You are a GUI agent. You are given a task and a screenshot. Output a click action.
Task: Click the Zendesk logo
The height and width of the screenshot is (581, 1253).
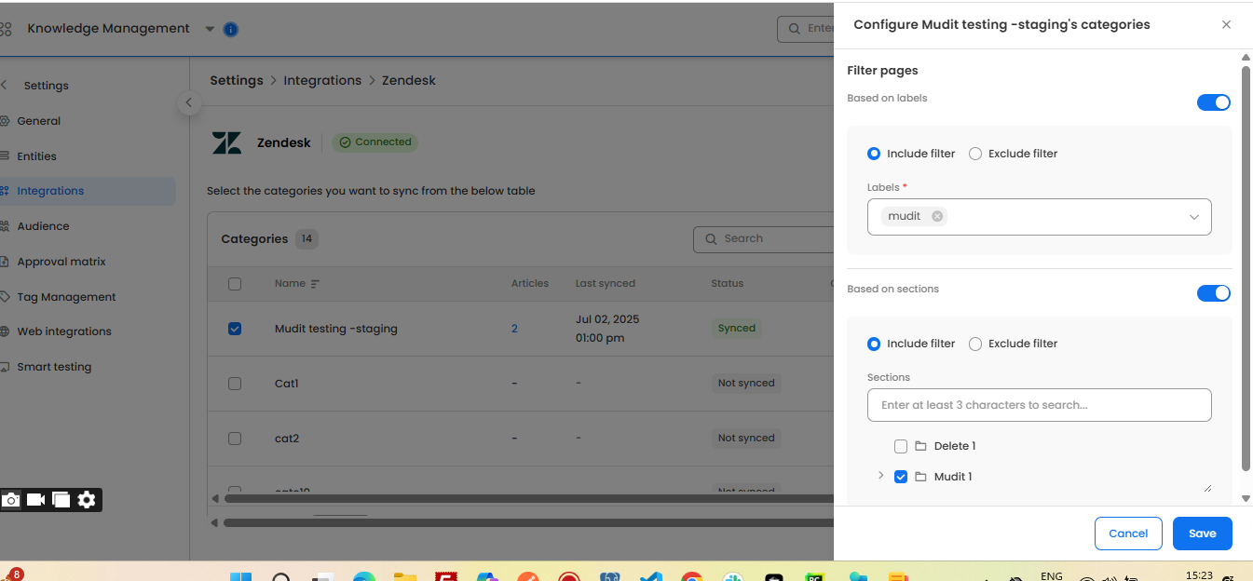[226, 142]
